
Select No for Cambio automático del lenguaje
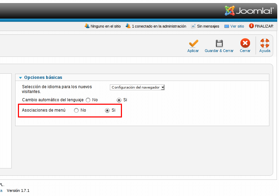pyautogui.click(x=88, y=100)
